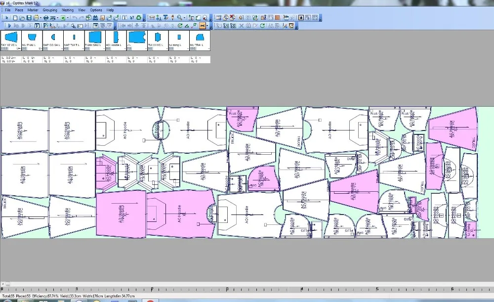The width and height of the screenshot is (494, 302).
Task: Click the green rotate arrow icon
Action: 180,25
